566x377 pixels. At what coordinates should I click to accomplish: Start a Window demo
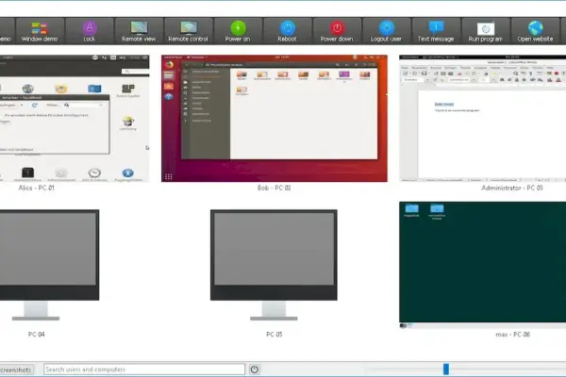(x=40, y=31)
